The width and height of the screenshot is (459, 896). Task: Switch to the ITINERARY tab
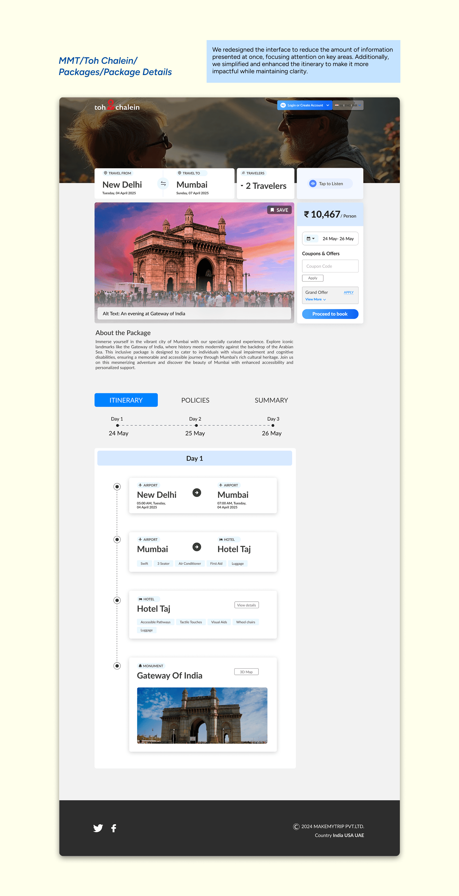click(126, 400)
